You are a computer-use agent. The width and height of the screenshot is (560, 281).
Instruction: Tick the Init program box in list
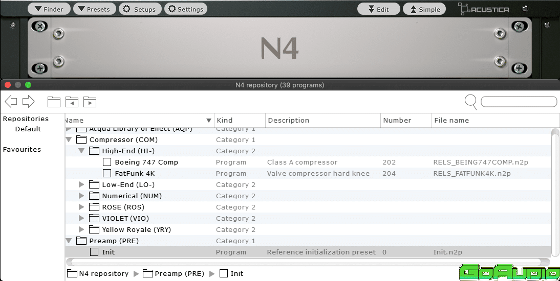pyautogui.click(x=94, y=252)
